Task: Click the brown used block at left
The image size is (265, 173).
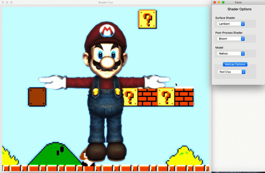Action: point(37,97)
